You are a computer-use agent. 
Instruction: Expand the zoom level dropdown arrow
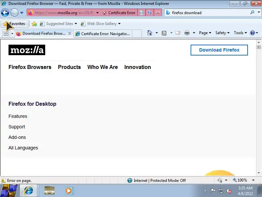point(253,180)
